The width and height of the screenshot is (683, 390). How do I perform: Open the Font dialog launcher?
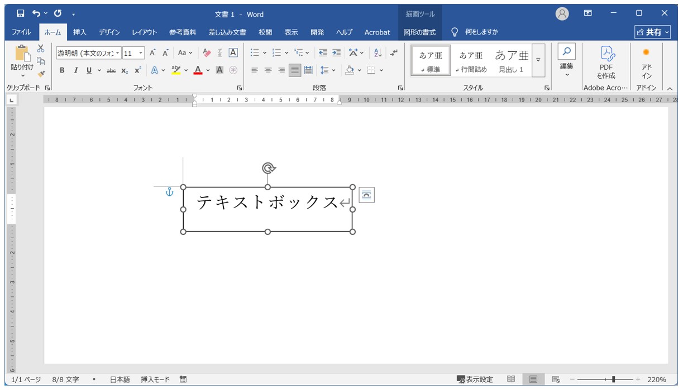click(x=240, y=88)
